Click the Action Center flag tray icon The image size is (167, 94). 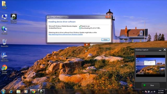(x=146, y=92)
